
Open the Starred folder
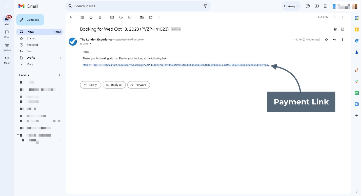tap(40, 38)
